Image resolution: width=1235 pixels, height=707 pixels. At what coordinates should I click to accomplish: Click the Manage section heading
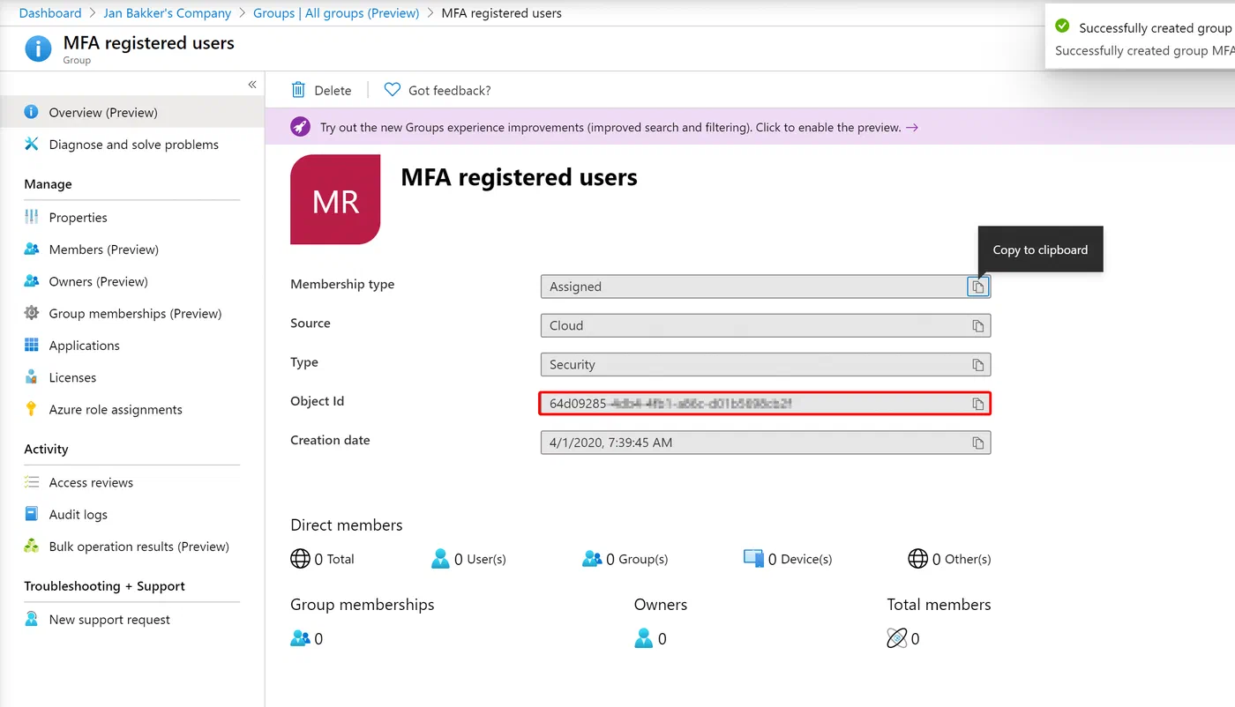tap(49, 184)
